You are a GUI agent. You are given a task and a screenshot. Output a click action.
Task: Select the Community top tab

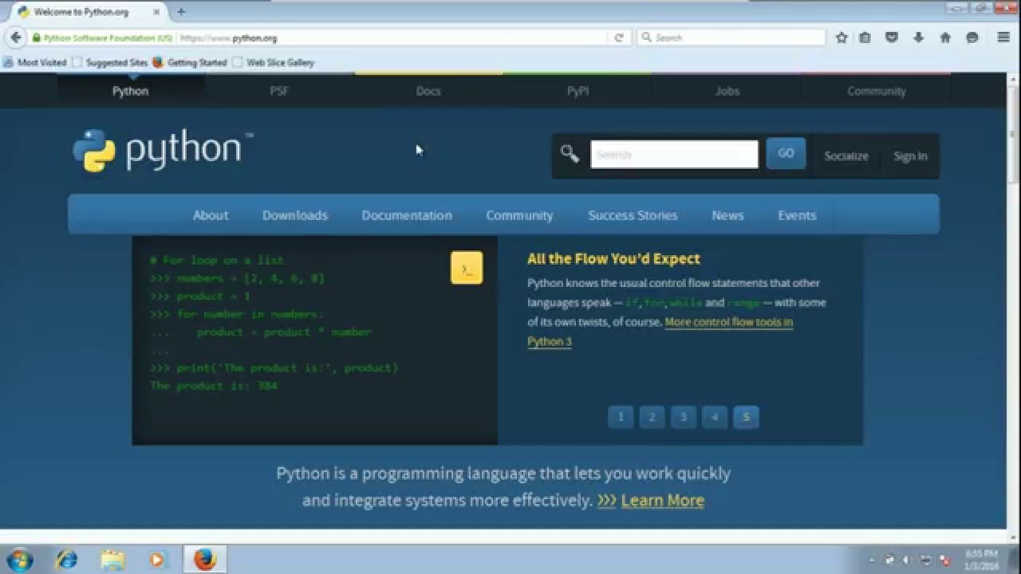[876, 91]
